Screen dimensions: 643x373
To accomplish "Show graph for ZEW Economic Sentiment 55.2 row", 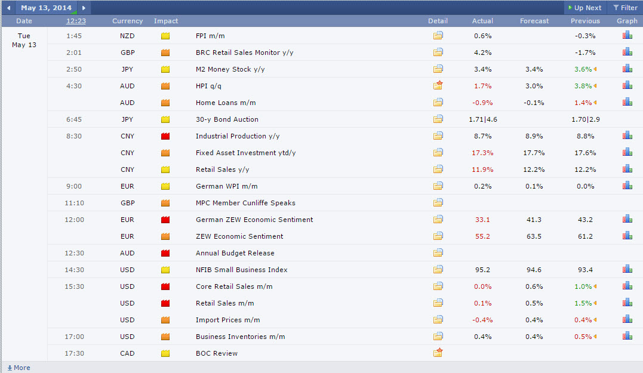I will (x=627, y=236).
